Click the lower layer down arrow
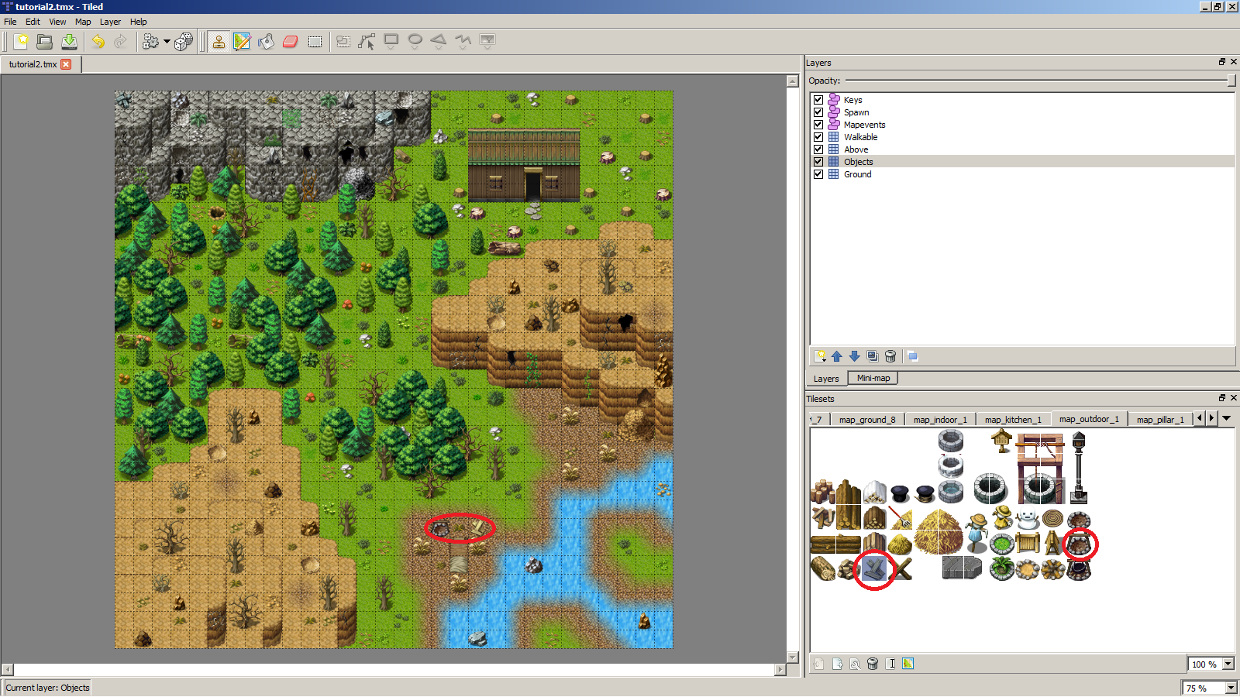Image resolution: width=1240 pixels, height=697 pixels. (855, 356)
